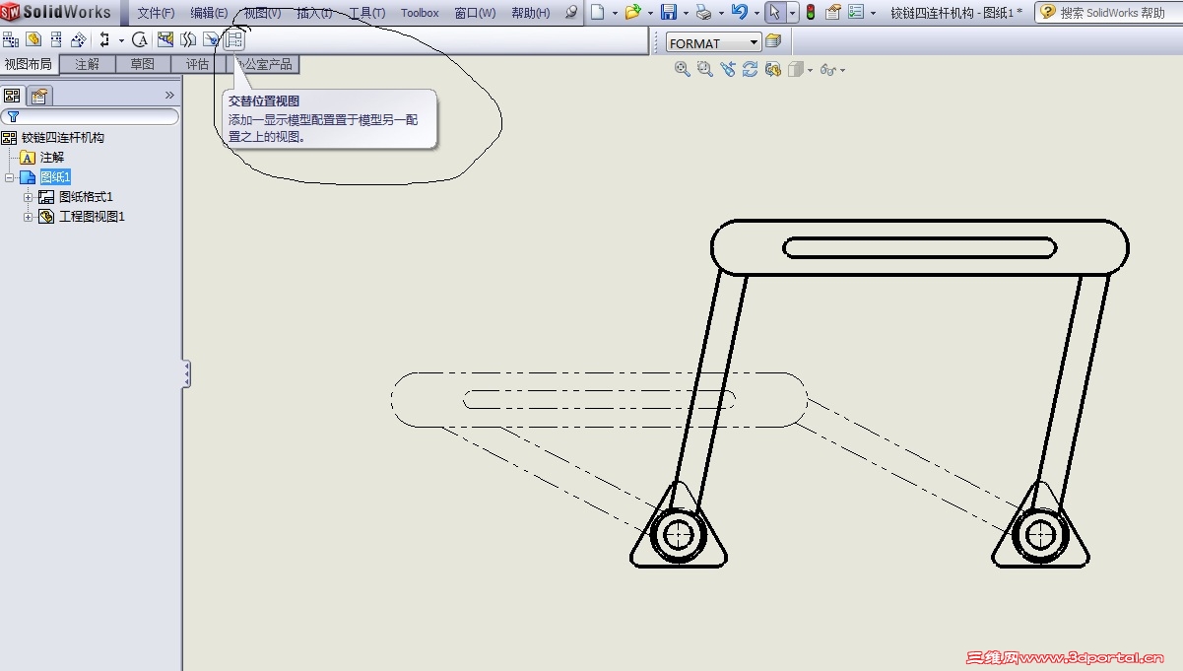Click the Undo arrow icon
1183x671 pixels.
click(739, 13)
